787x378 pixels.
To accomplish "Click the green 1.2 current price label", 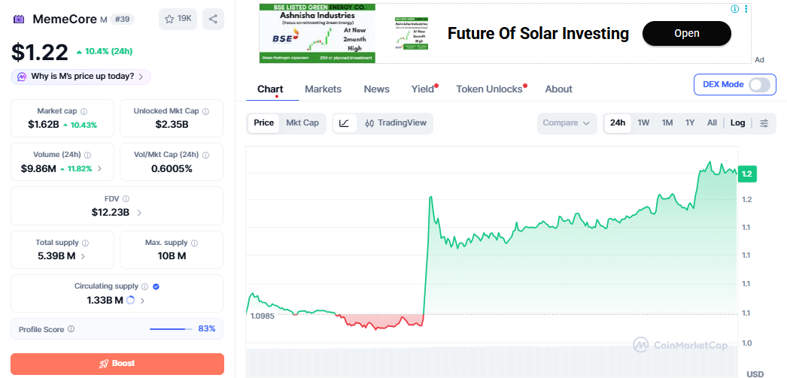I will [747, 174].
